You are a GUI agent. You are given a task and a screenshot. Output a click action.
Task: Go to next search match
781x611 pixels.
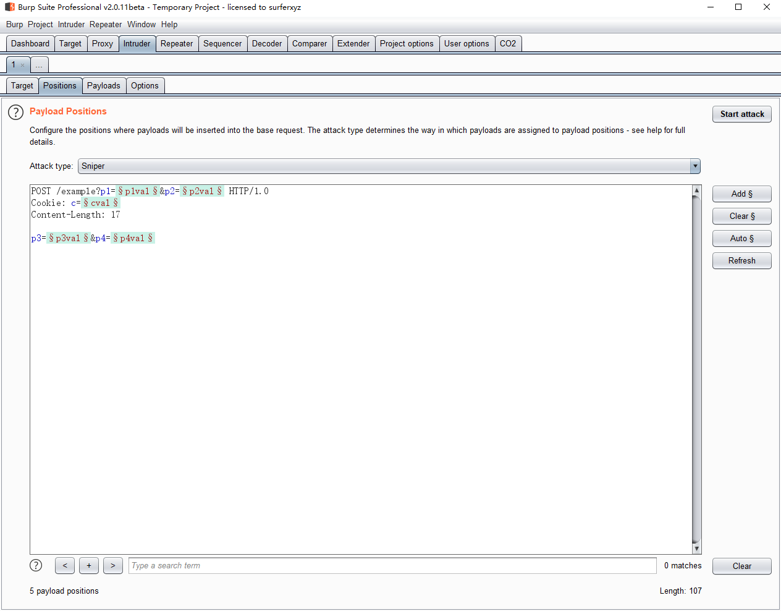click(x=112, y=565)
